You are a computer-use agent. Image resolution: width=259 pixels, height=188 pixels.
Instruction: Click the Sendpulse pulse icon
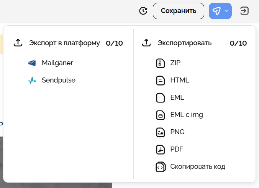coord(32,80)
